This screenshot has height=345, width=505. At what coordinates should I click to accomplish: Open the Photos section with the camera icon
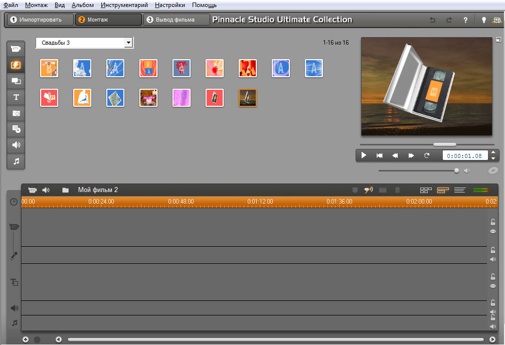(x=16, y=113)
